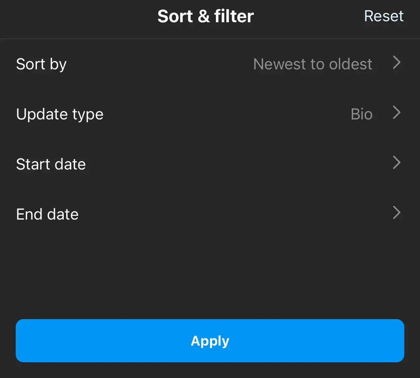Choose the End date label
The width and height of the screenshot is (420, 378).
coord(47,214)
